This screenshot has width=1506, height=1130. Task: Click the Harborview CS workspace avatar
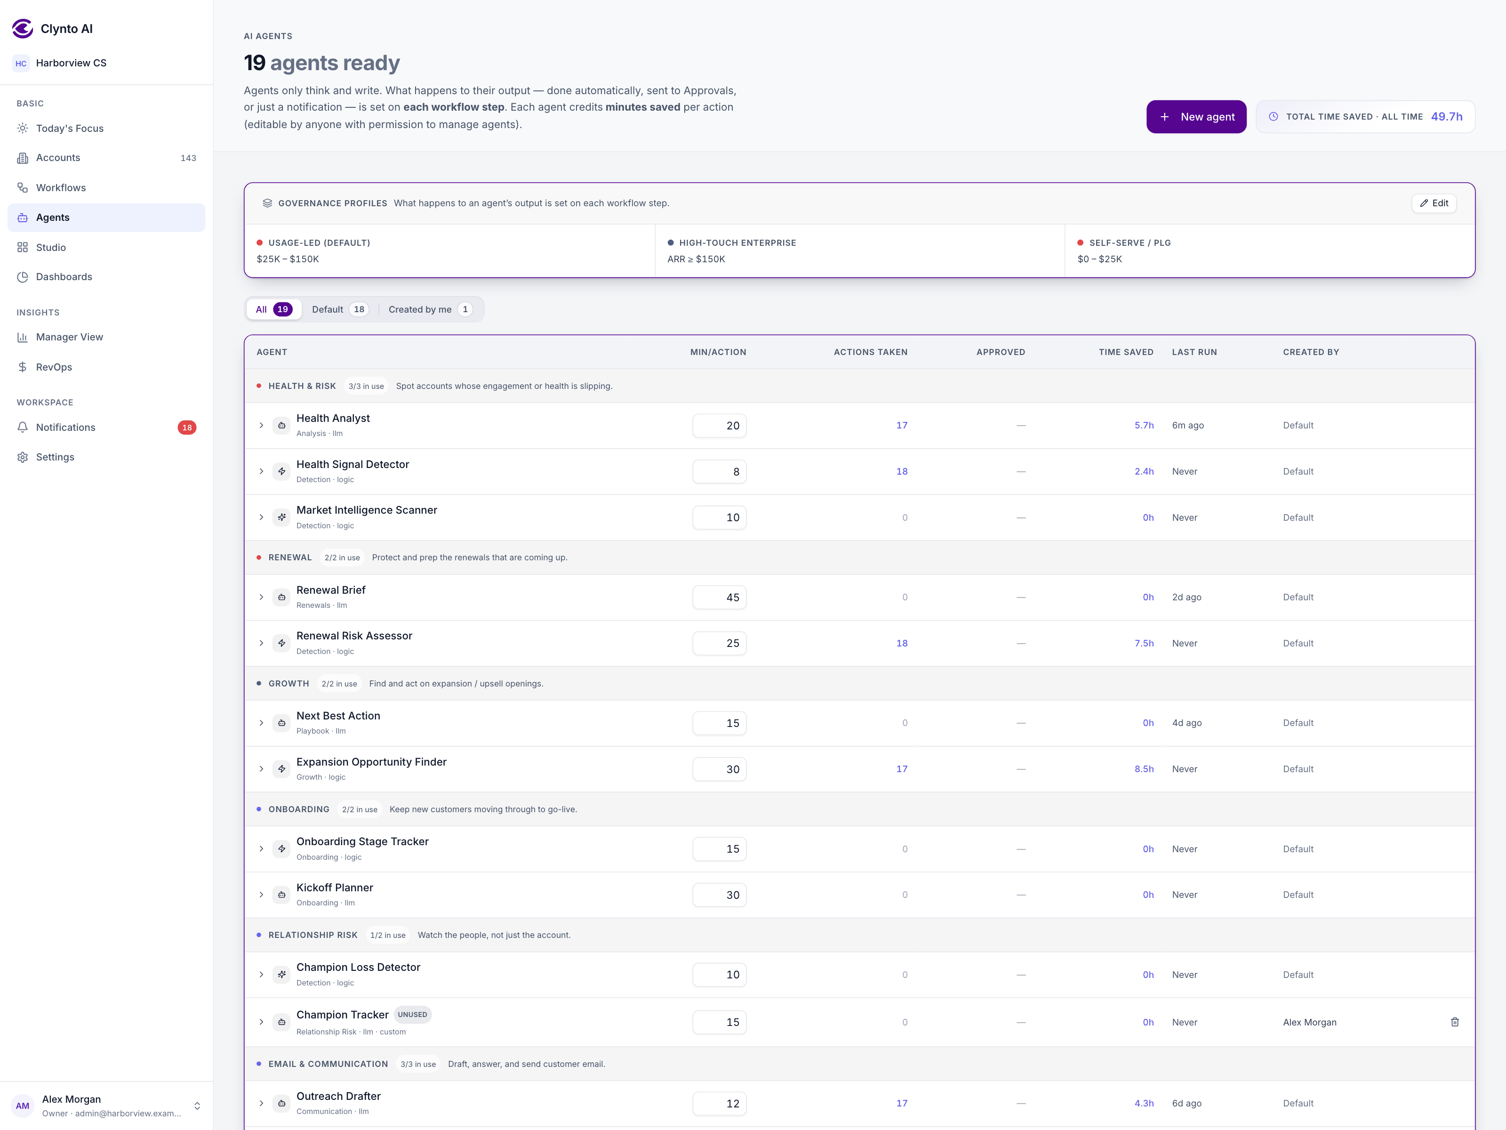click(x=21, y=64)
